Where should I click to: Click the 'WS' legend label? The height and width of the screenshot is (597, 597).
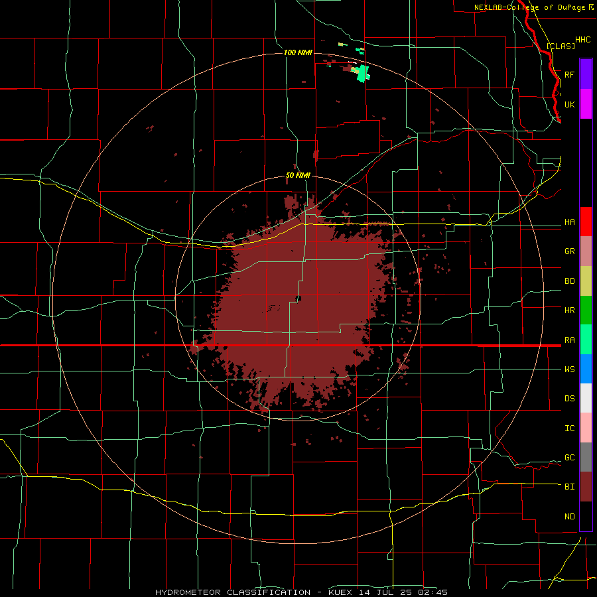tap(569, 369)
